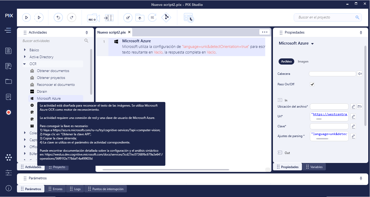Click inside the Buscar en el proyecto field
This screenshot has width=370, height=197.
coord(325,17)
